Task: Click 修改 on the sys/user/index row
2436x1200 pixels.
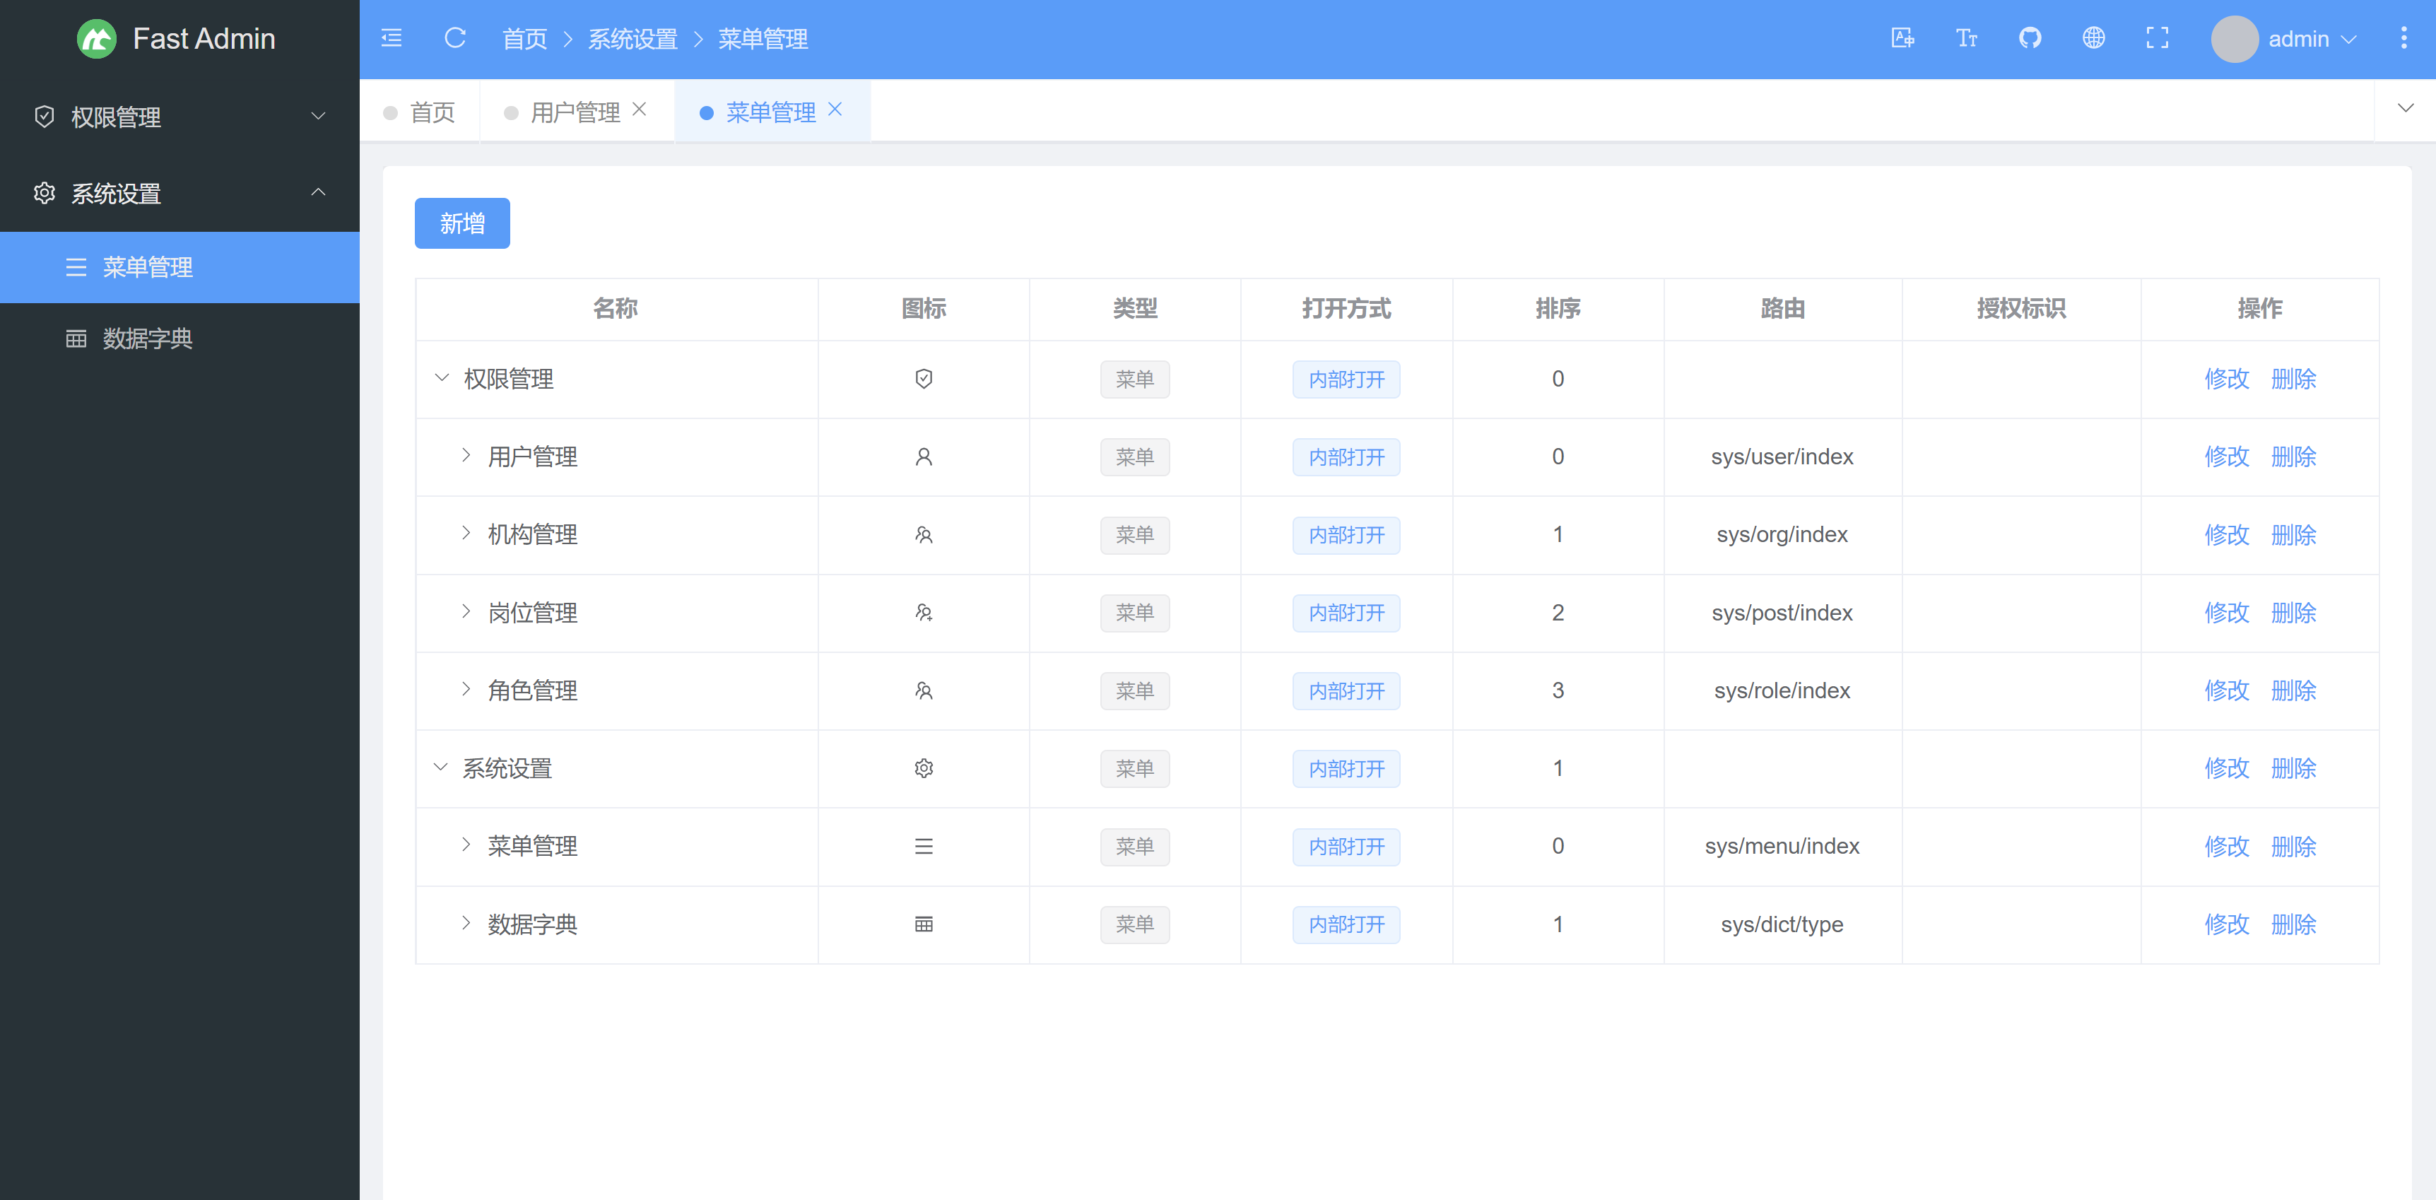Action: point(2228,456)
